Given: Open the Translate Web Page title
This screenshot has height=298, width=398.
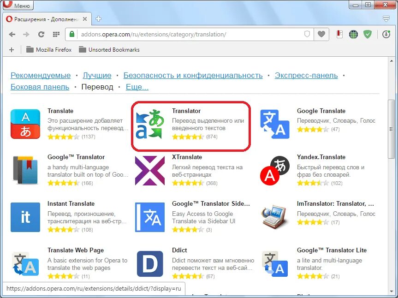Looking at the screenshot, I should pyautogui.click(x=76, y=250).
